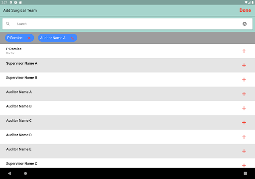Select the P Ramlee Doctor list row
Image resolution: width=255 pixels, height=179 pixels.
[127, 51]
